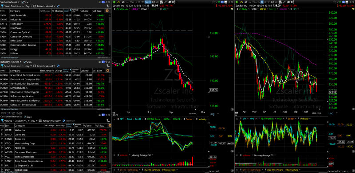
Task: Select 15m time frame in ZS 5-minute chart
Action: [132, 2]
